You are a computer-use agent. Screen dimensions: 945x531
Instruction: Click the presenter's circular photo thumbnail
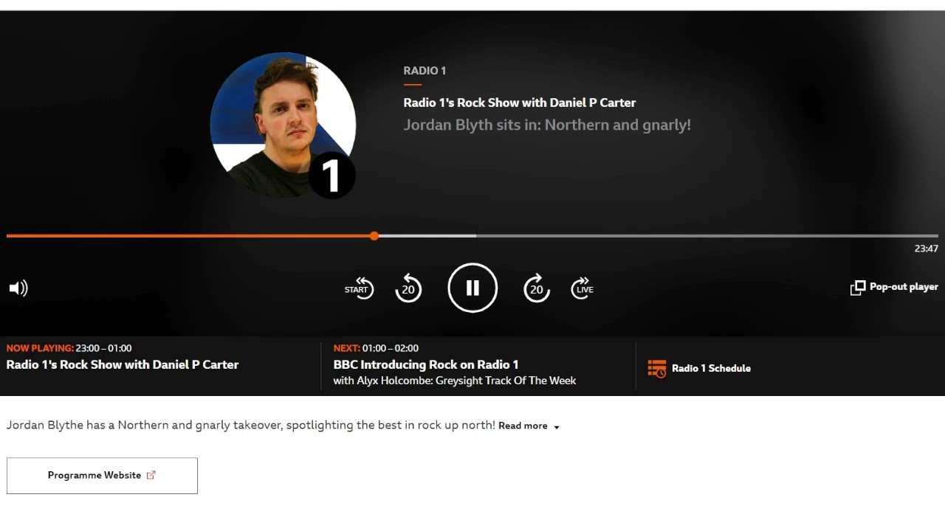(x=283, y=125)
